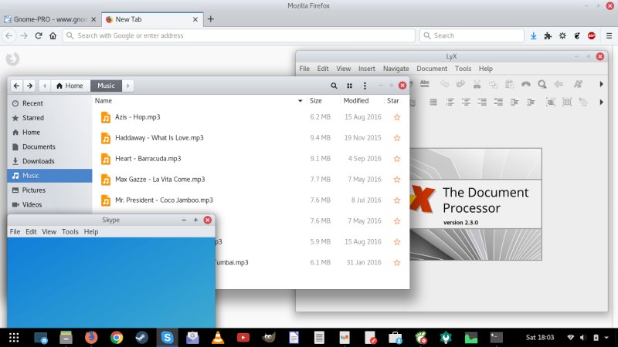This screenshot has height=347, width=618.
Task: Click the Sat 18:03 clock
Action: tap(539, 338)
